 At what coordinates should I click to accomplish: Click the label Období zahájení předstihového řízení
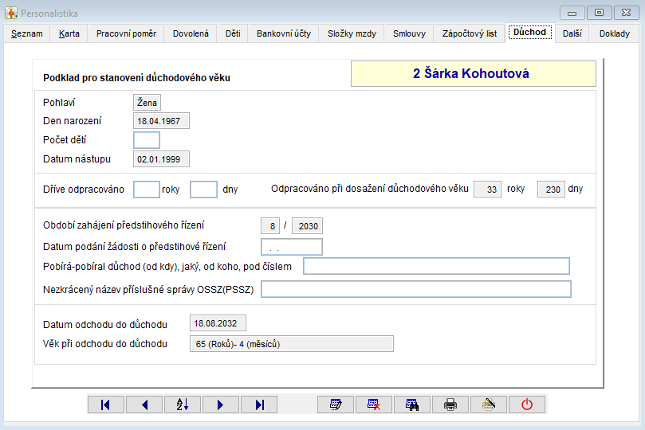pyautogui.click(x=124, y=225)
